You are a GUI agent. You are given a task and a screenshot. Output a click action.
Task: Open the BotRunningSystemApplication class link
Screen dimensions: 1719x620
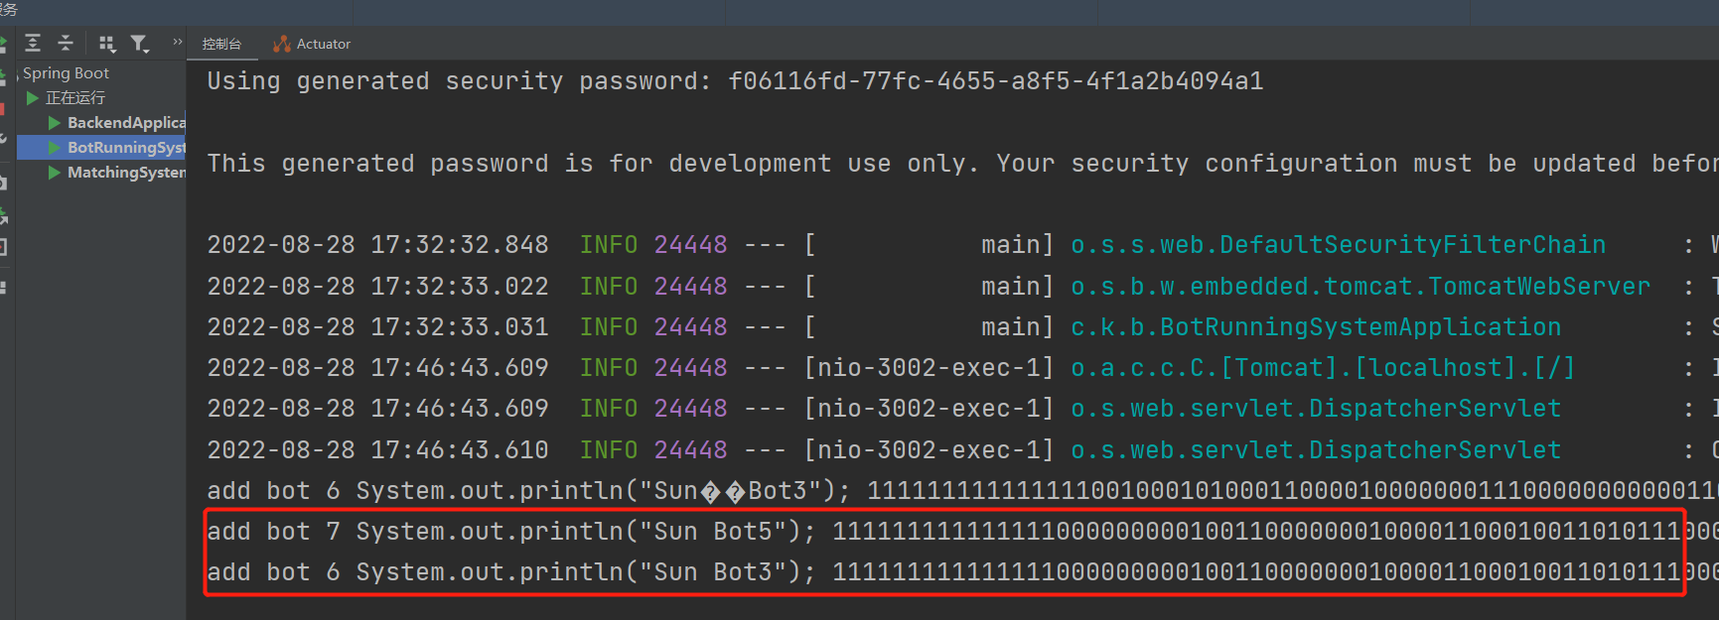(1316, 327)
